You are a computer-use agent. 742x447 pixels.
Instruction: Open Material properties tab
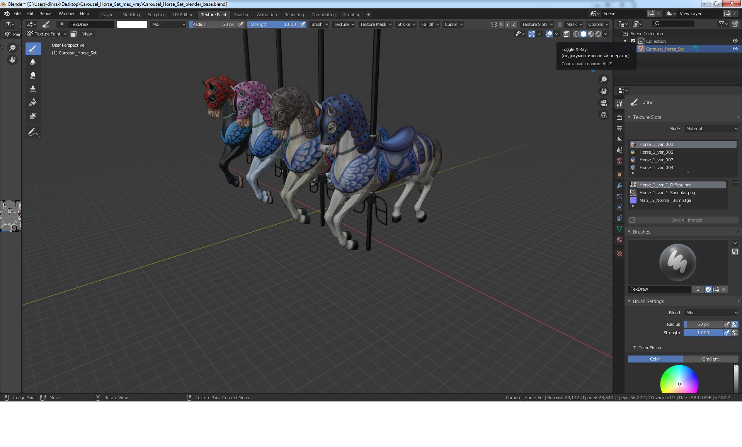click(x=619, y=240)
